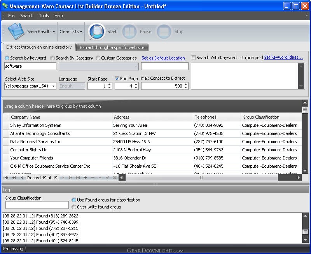
Task: Click the keyword input field containing software
Action: (x=30, y=66)
